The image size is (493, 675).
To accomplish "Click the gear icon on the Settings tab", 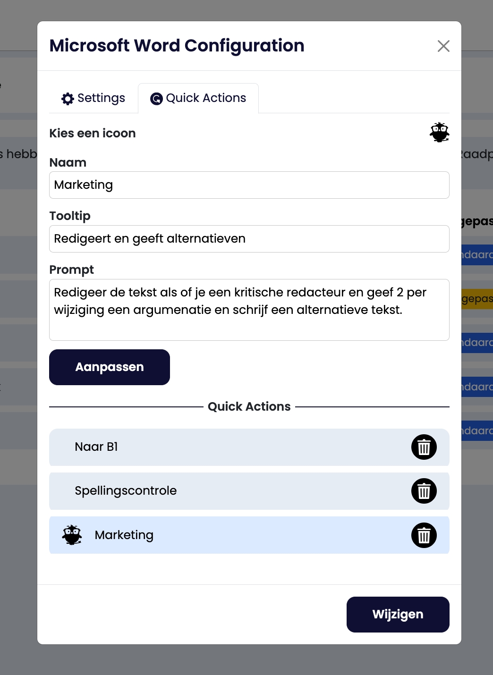I will coord(68,99).
